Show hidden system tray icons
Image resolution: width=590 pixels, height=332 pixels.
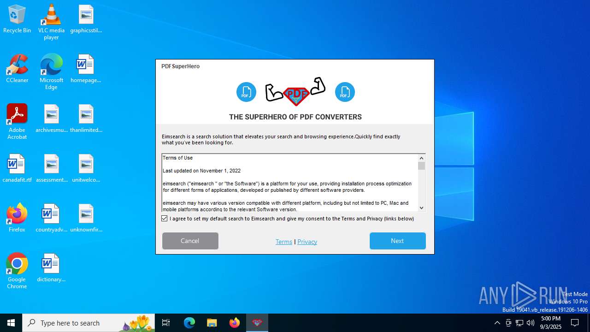[497, 323]
